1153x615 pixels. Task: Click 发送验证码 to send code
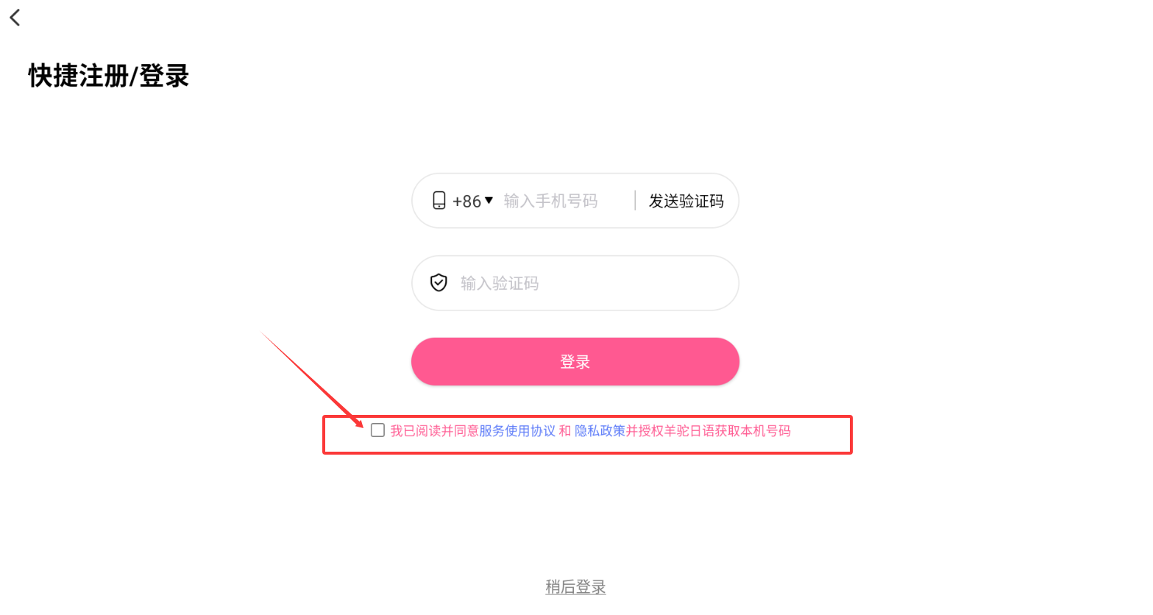(x=686, y=201)
